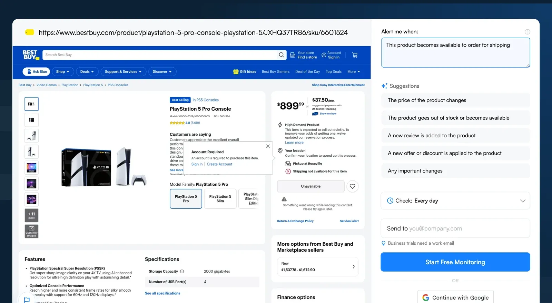Click the search magnifier icon
The height and width of the screenshot is (303, 552).
coord(282,55)
